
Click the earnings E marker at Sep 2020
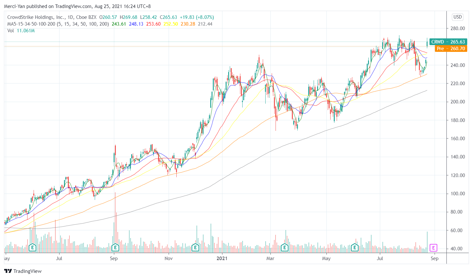pos(115,247)
